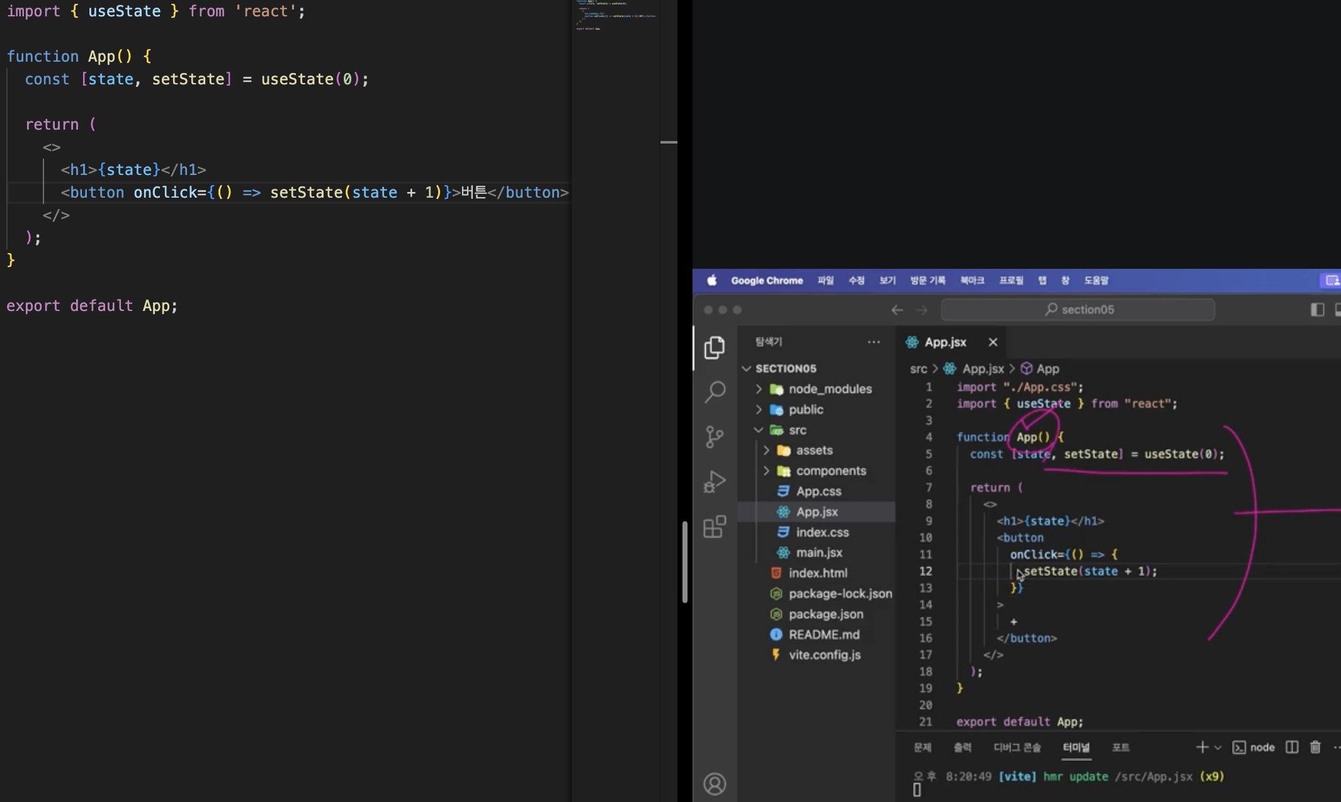The height and width of the screenshot is (802, 1341).
Task: Click the Apple logo in the menu bar
Action: (x=711, y=280)
